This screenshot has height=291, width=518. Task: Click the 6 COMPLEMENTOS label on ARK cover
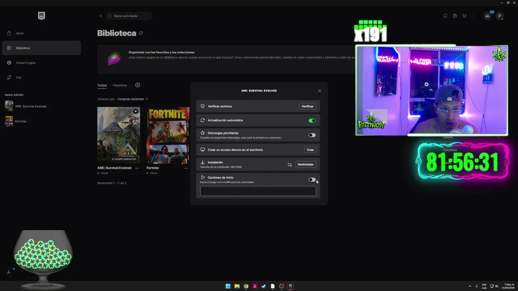coord(124,159)
